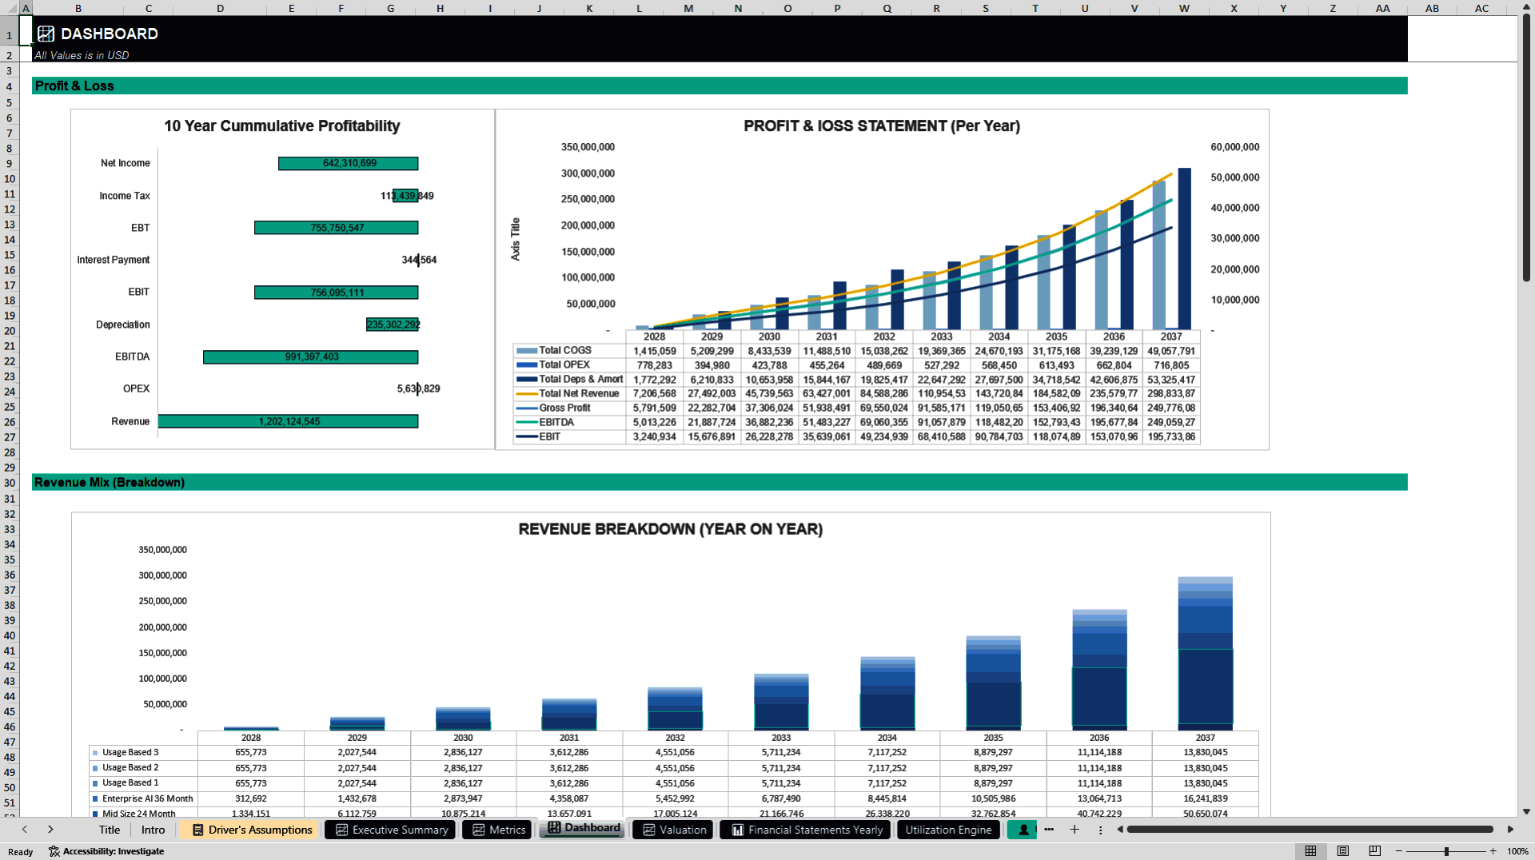This screenshot has width=1535, height=860.
Task: Zoom in with plus button
Action: tap(1493, 851)
